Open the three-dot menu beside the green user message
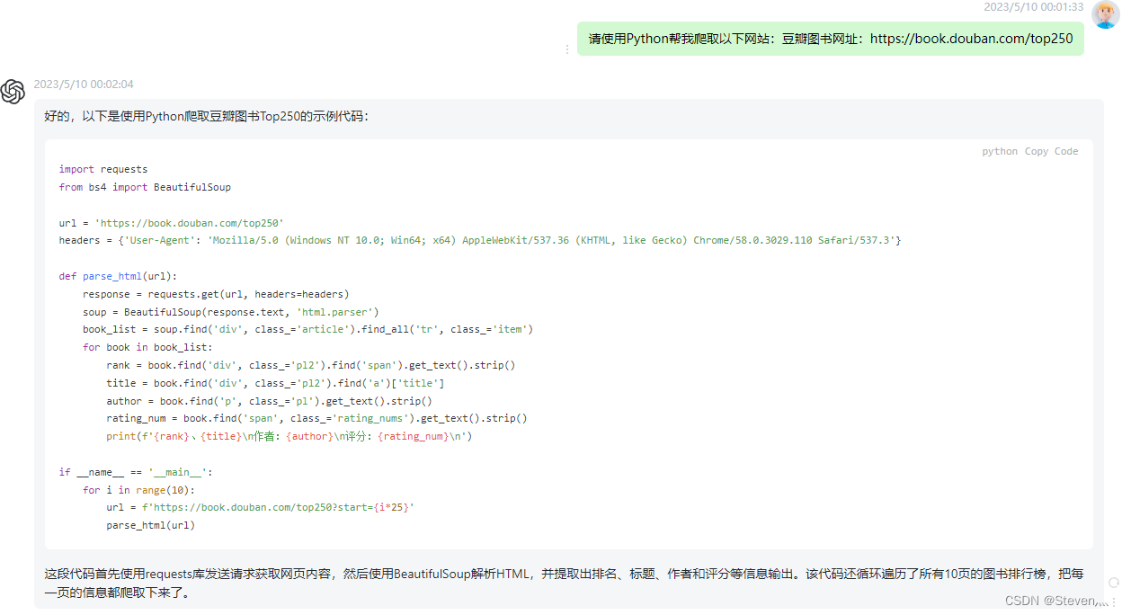The width and height of the screenshot is (1122, 615). coord(567,50)
